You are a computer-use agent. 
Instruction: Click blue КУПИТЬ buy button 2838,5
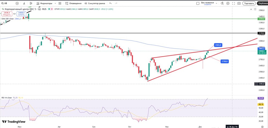tap(21, 14)
